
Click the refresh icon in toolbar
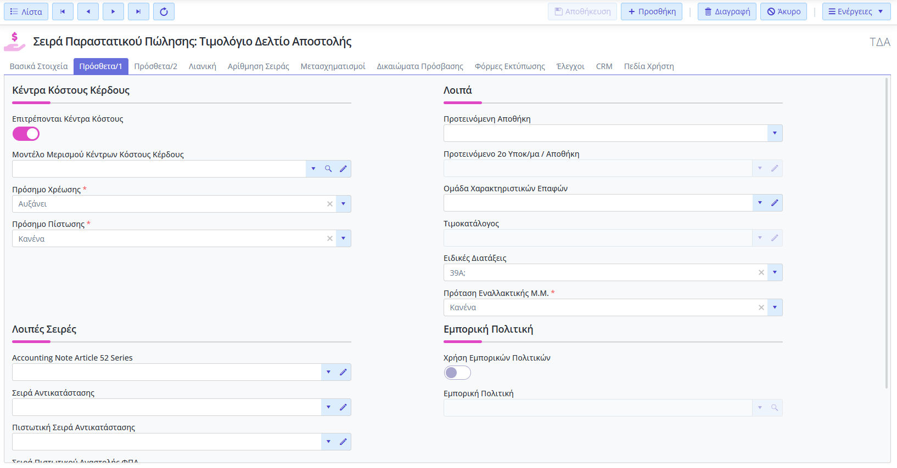tap(164, 12)
